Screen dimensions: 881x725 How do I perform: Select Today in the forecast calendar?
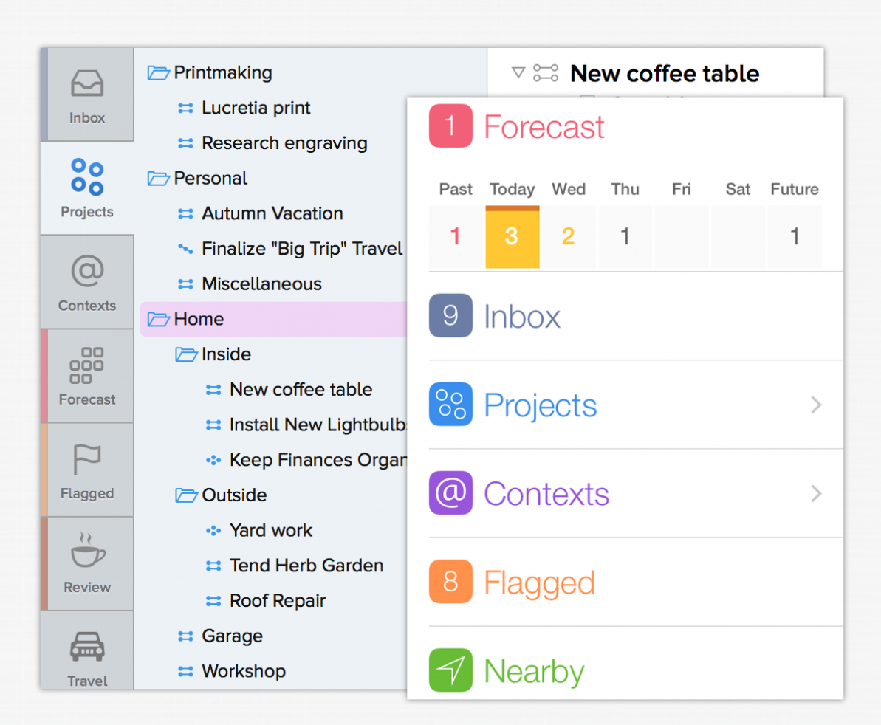coord(512,236)
